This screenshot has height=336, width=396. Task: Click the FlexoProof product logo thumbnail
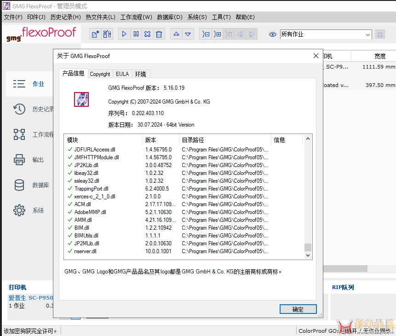[81, 99]
